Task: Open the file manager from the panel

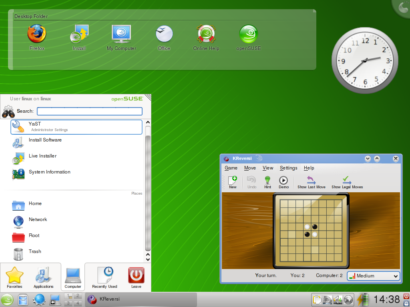Action: [23, 300]
